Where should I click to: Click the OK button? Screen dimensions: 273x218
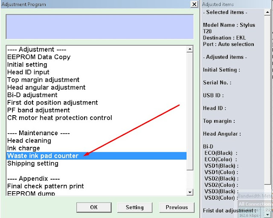94,207
